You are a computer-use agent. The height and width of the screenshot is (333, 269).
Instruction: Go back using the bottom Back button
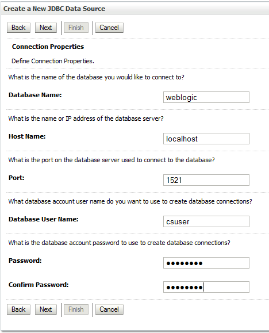click(x=18, y=309)
